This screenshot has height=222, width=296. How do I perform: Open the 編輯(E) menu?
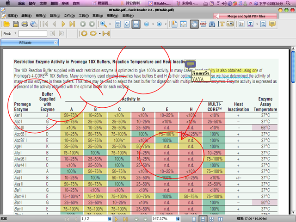pyautogui.click(x=26, y=16)
